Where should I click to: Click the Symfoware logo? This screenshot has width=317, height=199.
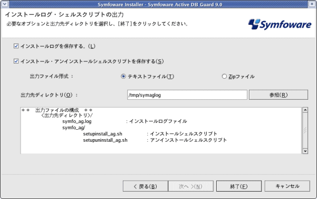280,24
